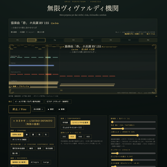Click the 協奏曲「春」ホ長調 RV 155 heading
This screenshot has height=167, width=167.
pos(30,23)
